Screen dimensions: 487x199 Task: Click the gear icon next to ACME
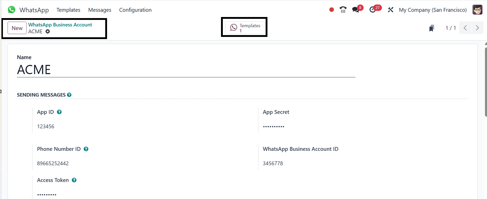point(48,31)
